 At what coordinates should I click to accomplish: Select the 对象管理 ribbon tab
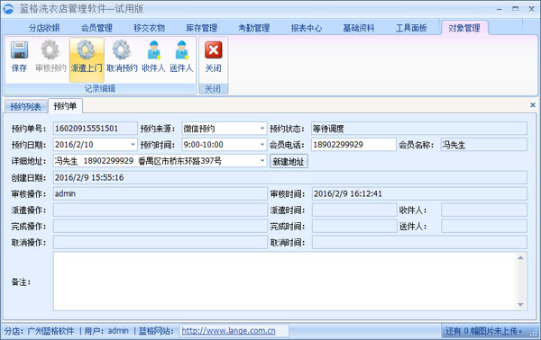pos(464,28)
